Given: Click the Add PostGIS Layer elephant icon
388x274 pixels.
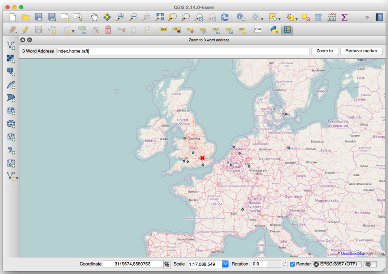Looking at the screenshot, I should 11,71.
